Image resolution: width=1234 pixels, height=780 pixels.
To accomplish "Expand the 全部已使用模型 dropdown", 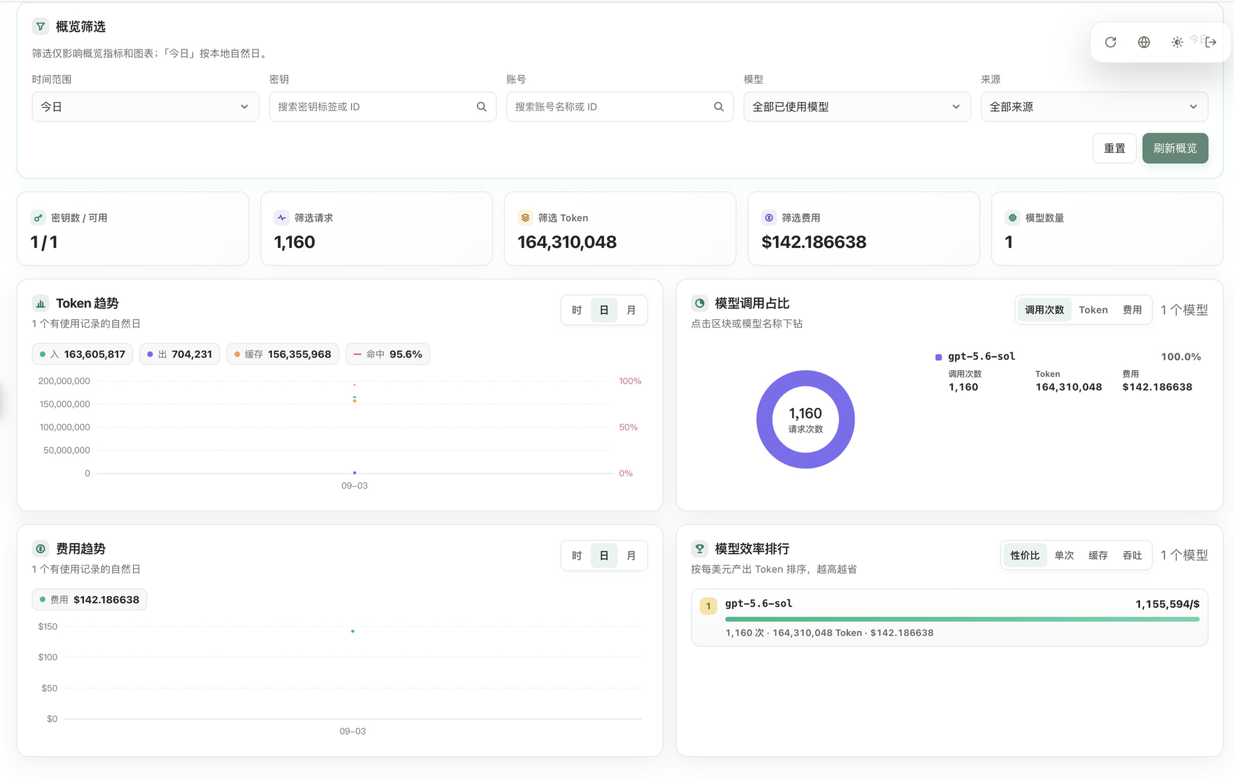I will (857, 107).
